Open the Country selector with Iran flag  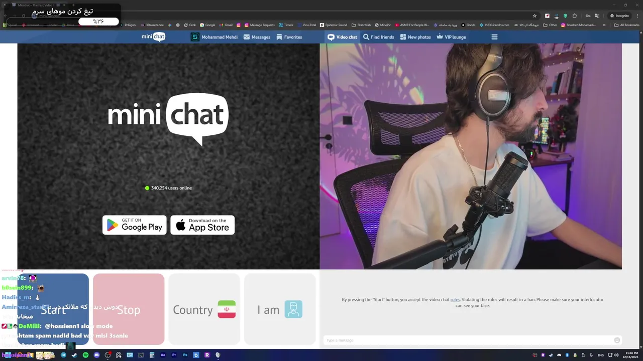(204, 309)
